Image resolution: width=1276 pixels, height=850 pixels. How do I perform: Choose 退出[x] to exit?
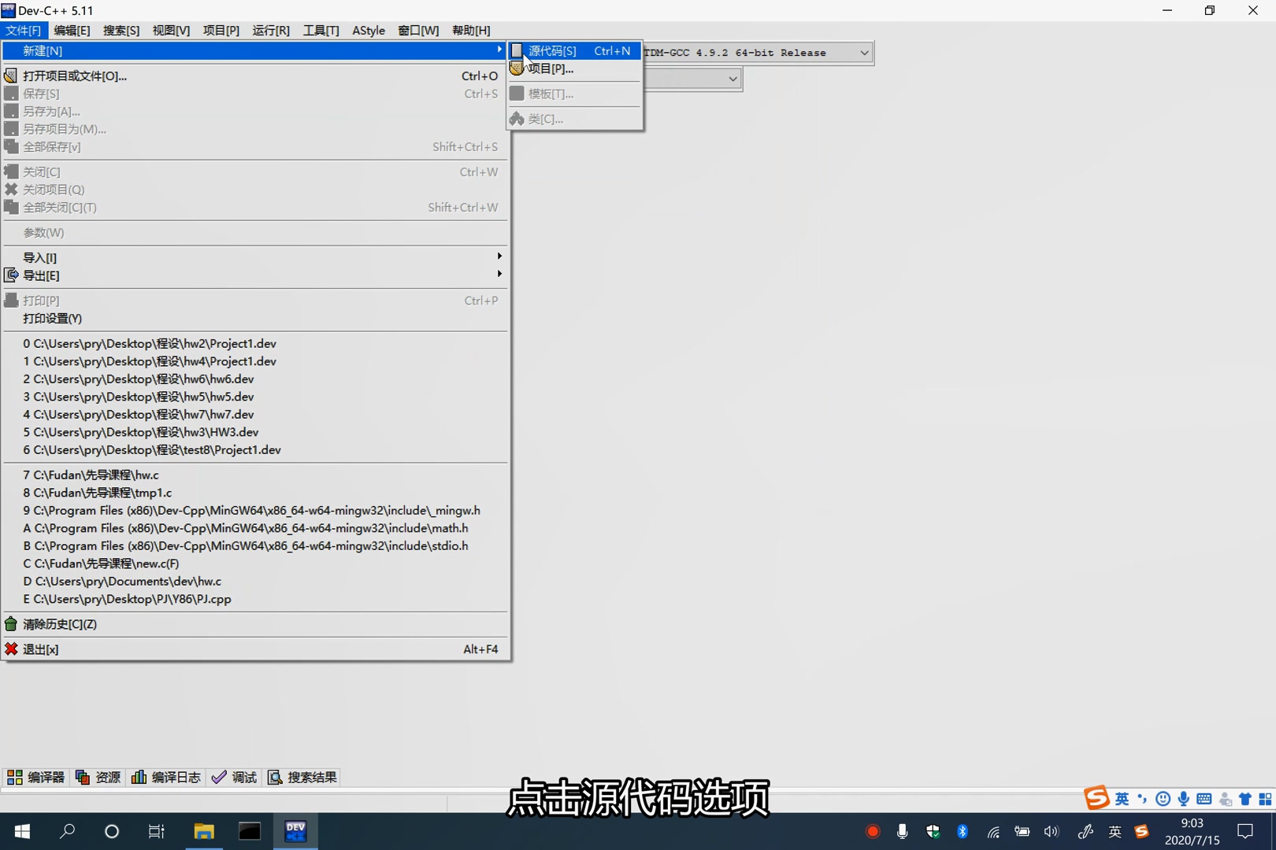click(256, 649)
